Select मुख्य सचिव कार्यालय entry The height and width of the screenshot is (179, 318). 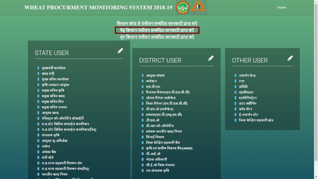pyautogui.click(x=55, y=79)
